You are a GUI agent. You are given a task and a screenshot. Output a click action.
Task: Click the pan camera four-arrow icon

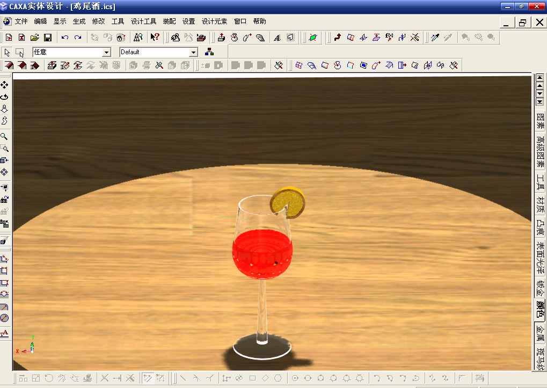[x=4, y=85]
